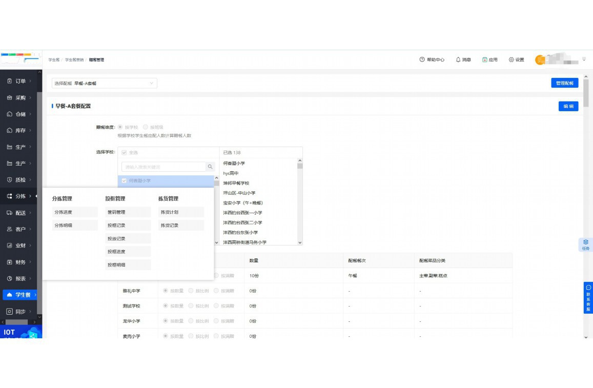Image resolution: width=593 pixels, height=388 pixels.
Task: Select 拣货计划 from the flyout menu
Action: (x=181, y=212)
